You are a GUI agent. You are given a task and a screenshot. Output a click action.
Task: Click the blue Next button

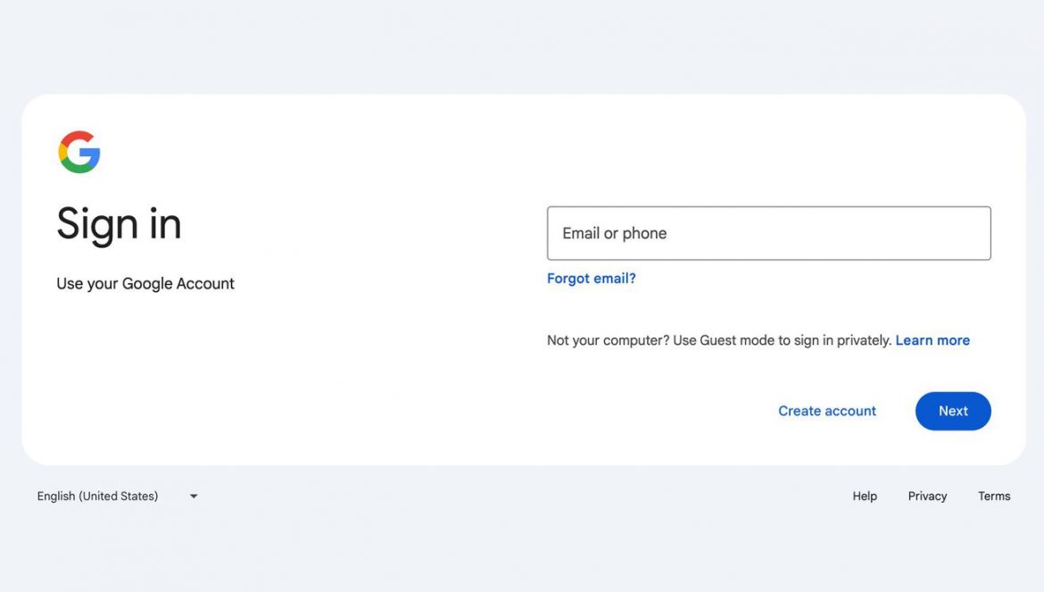953,411
